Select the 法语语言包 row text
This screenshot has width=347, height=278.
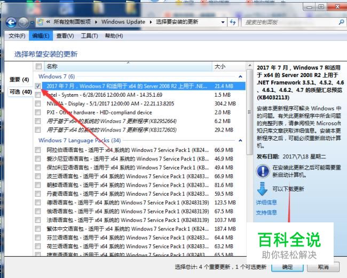(x=128, y=220)
